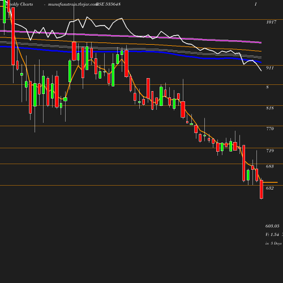This screenshot has height=283, width=283.
Task: Select the 770 price axis label
Action: (x=269, y=128)
